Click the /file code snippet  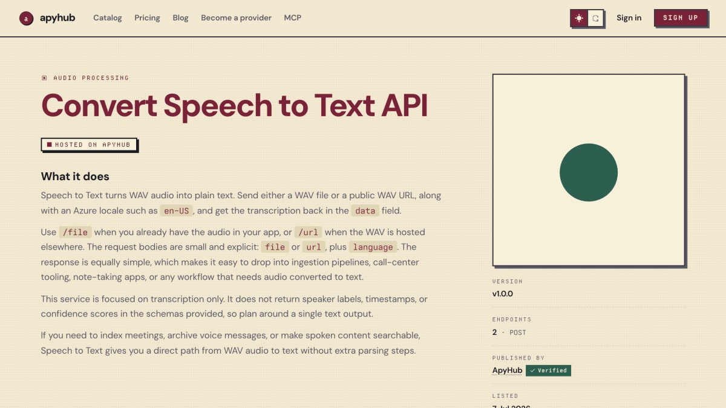tap(75, 232)
